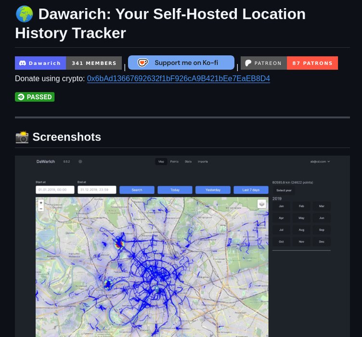
Task: Click the 2019 year label
Action: (x=277, y=199)
